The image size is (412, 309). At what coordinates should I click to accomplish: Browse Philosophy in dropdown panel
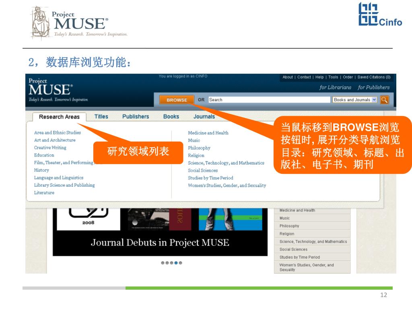point(199,148)
